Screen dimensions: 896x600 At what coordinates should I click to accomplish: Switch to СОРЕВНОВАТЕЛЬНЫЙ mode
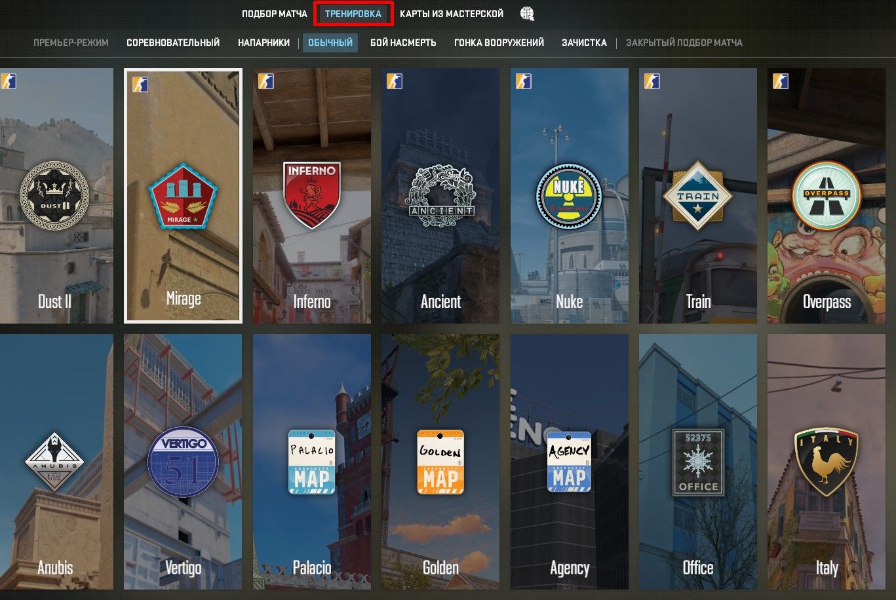click(172, 42)
